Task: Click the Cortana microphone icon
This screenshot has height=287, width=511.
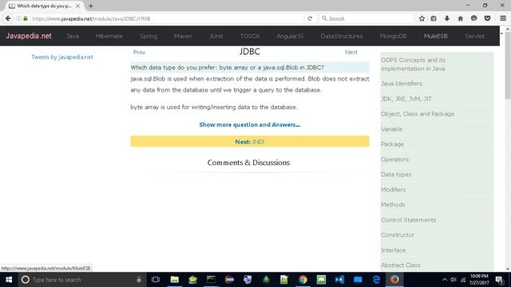Action: 138,280
